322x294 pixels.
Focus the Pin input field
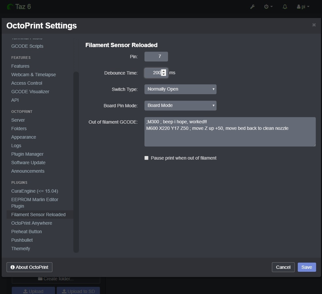pyautogui.click(x=156, y=56)
